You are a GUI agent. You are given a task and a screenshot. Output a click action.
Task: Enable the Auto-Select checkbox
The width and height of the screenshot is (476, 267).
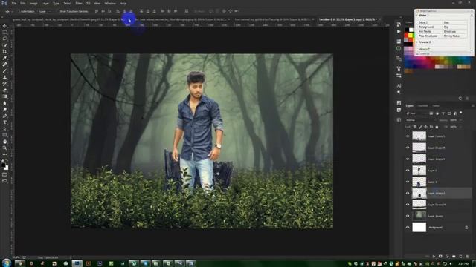19,11
